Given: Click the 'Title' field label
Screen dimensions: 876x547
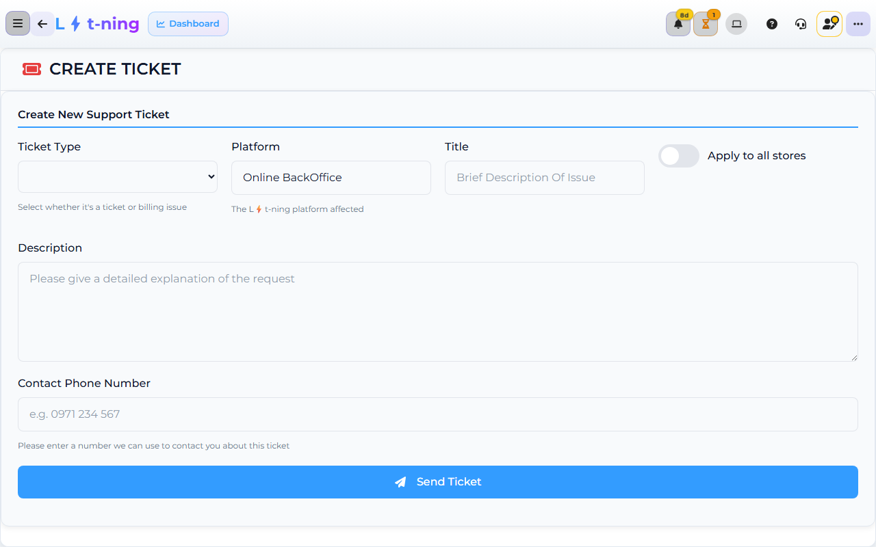Looking at the screenshot, I should tap(456, 147).
